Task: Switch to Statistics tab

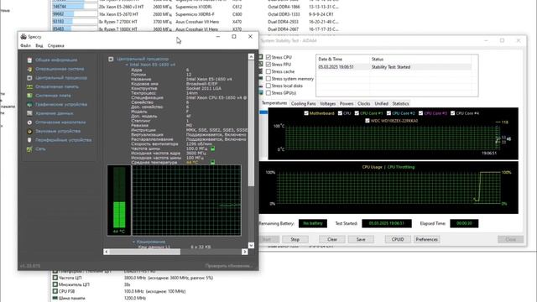Action: [400, 103]
